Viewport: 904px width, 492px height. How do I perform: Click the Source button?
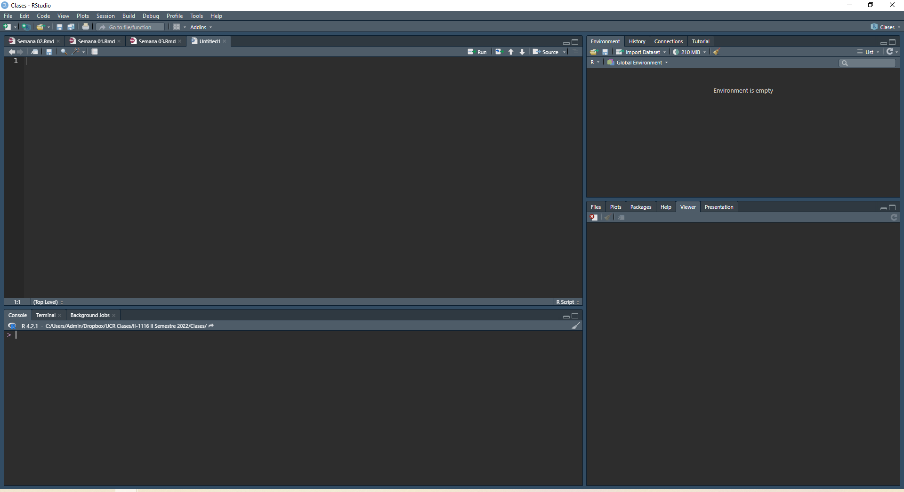pyautogui.click(x=546, y=52)
